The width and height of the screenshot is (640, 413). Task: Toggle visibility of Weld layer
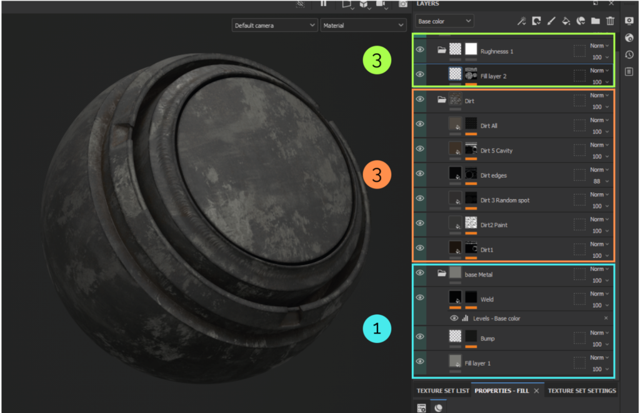click(420, 298)
